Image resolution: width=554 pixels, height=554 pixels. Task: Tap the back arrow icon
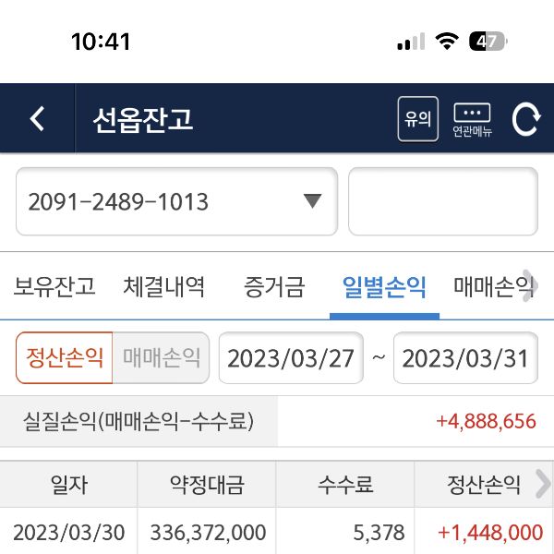(x=37, y=119)
